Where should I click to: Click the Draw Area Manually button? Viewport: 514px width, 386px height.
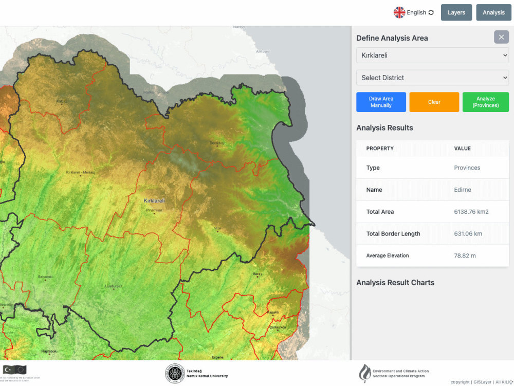tap(381, 102)
